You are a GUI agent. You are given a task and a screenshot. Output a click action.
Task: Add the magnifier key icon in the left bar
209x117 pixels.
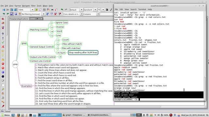click(x=3, y=89)
